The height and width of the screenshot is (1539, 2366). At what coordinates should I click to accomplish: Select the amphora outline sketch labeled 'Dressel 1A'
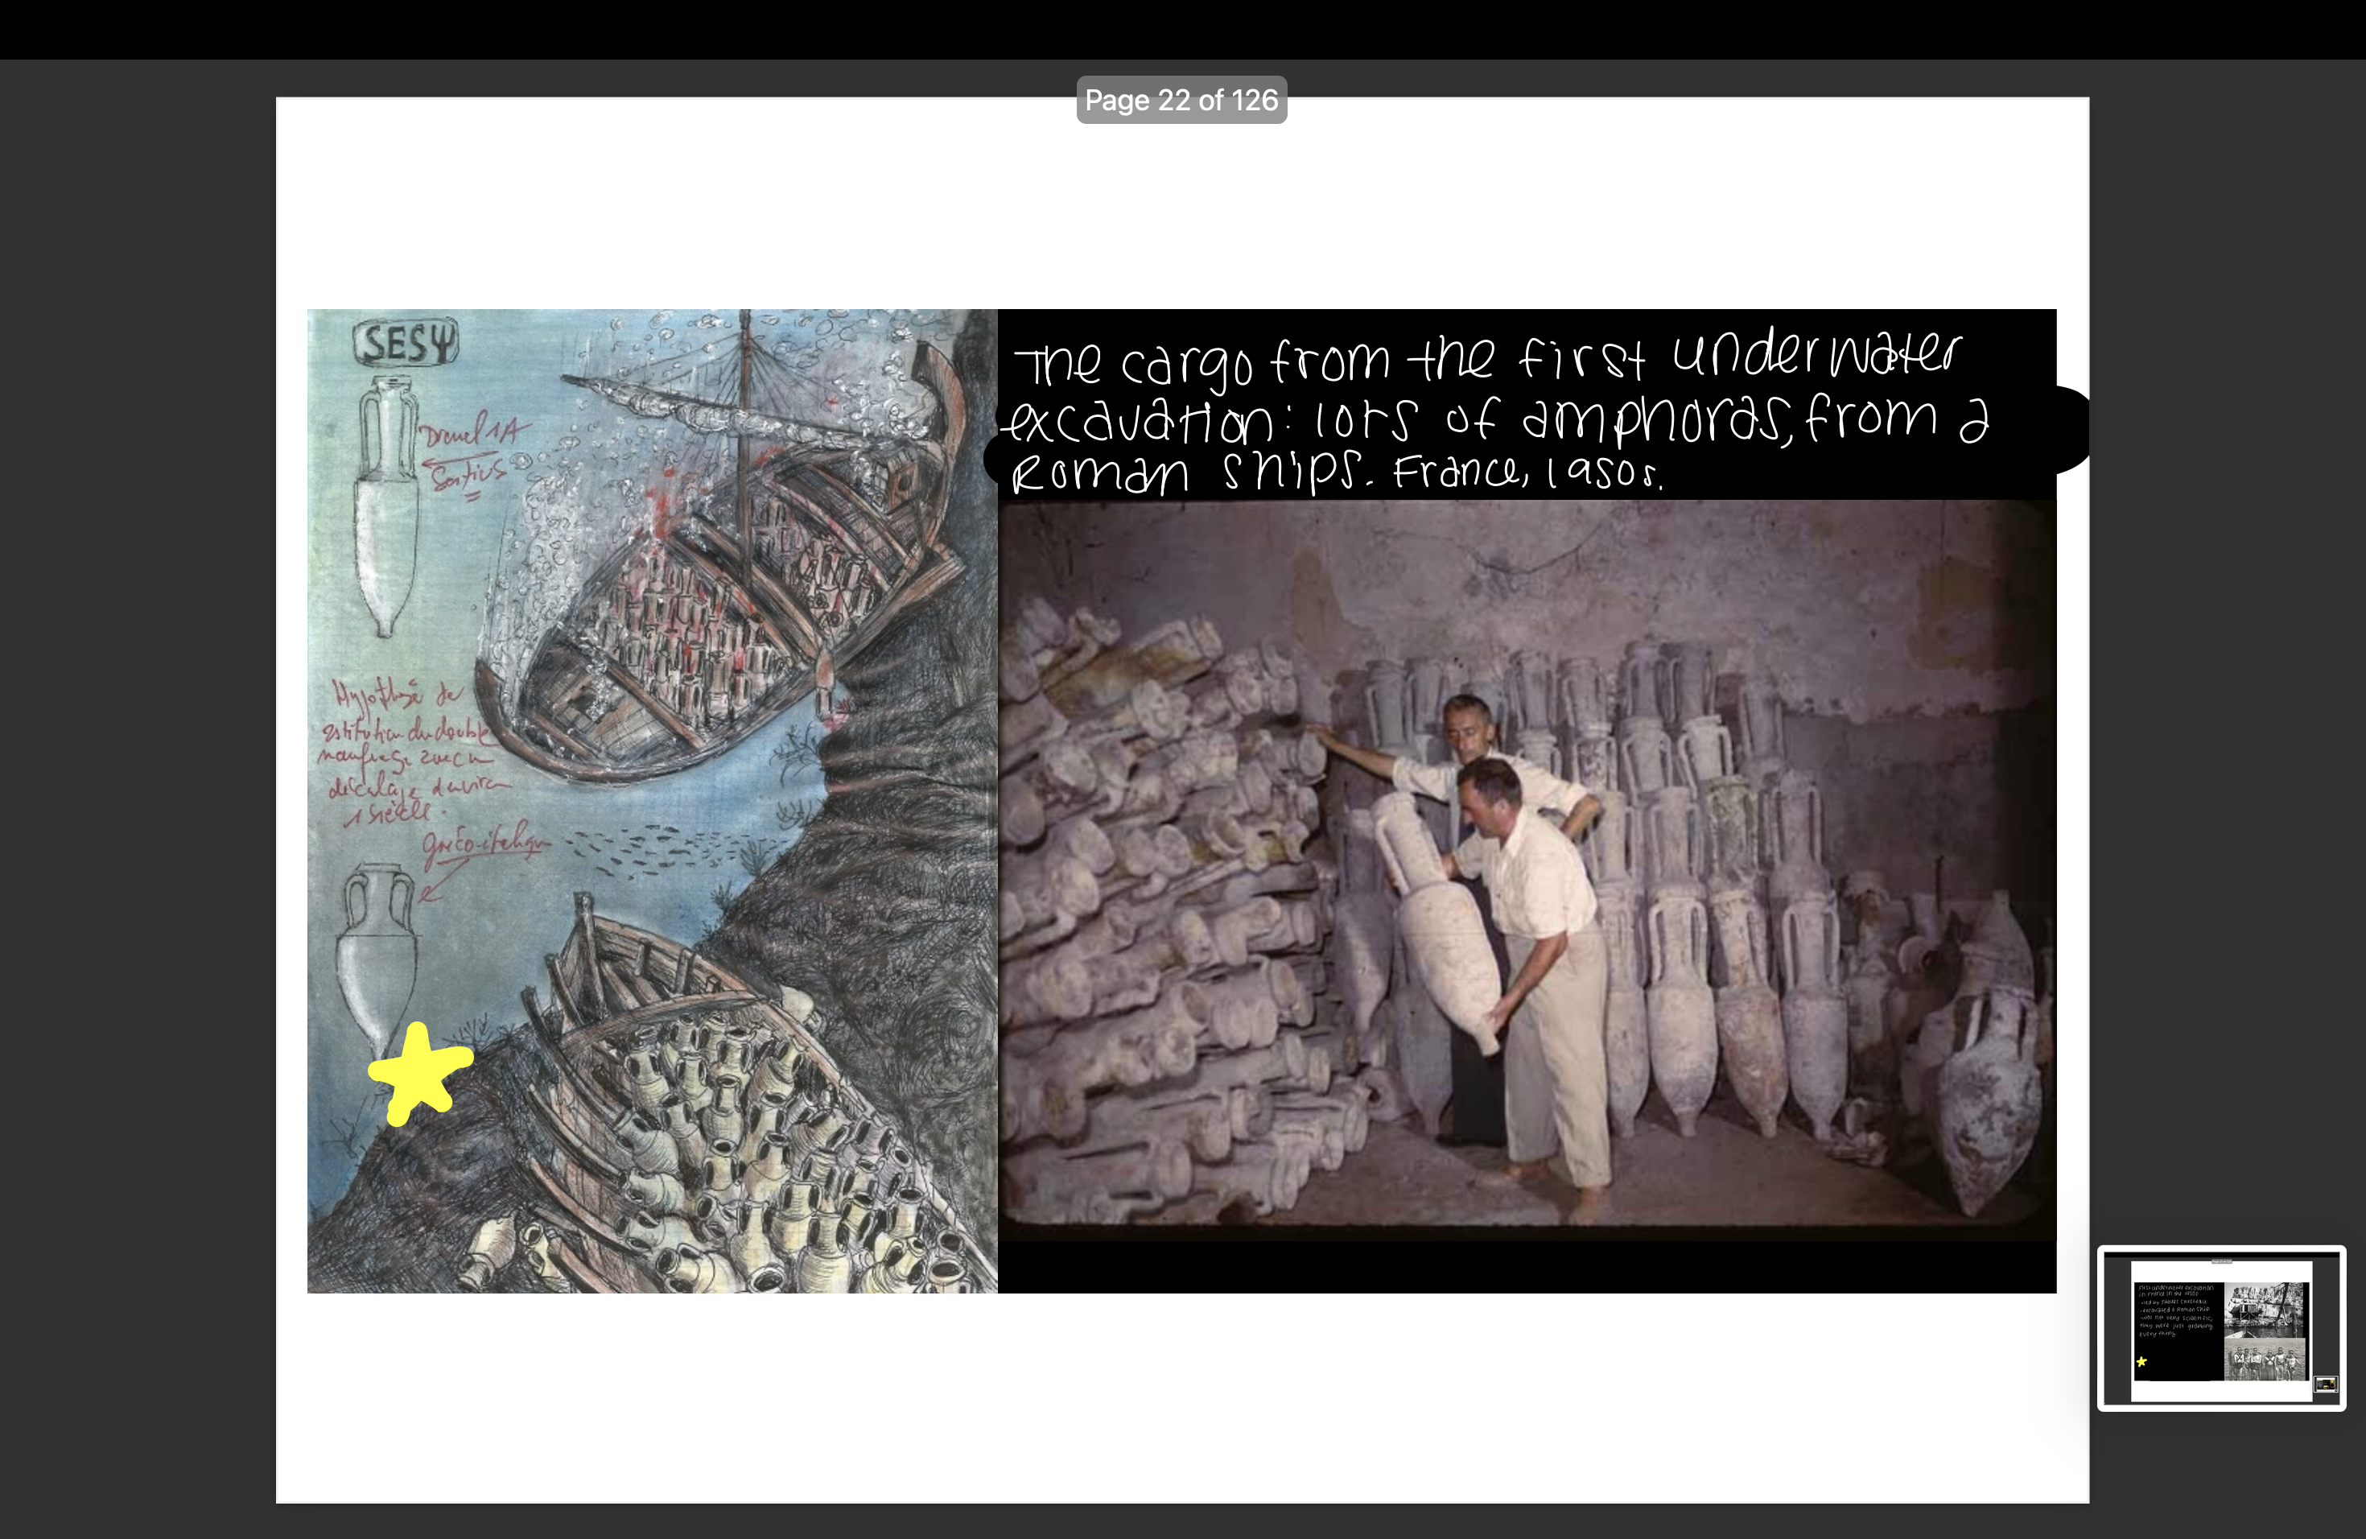[385, 497]
